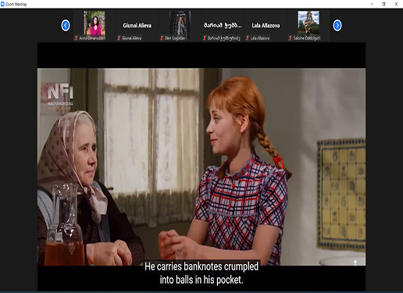Click muted mic icon on Georgian-named tile
Screen dimensions: 403x293
coord(205,38)
